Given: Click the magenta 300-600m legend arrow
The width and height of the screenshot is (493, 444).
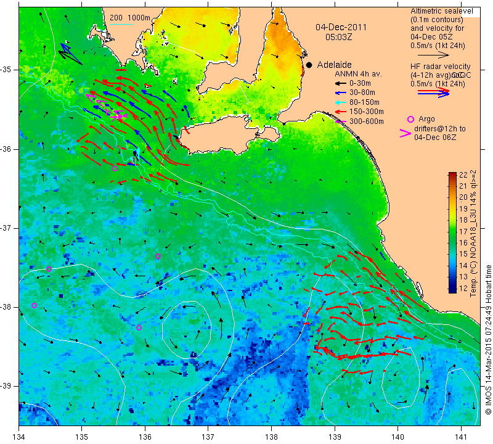Looking at the screenshot, I should coord(340,121).
